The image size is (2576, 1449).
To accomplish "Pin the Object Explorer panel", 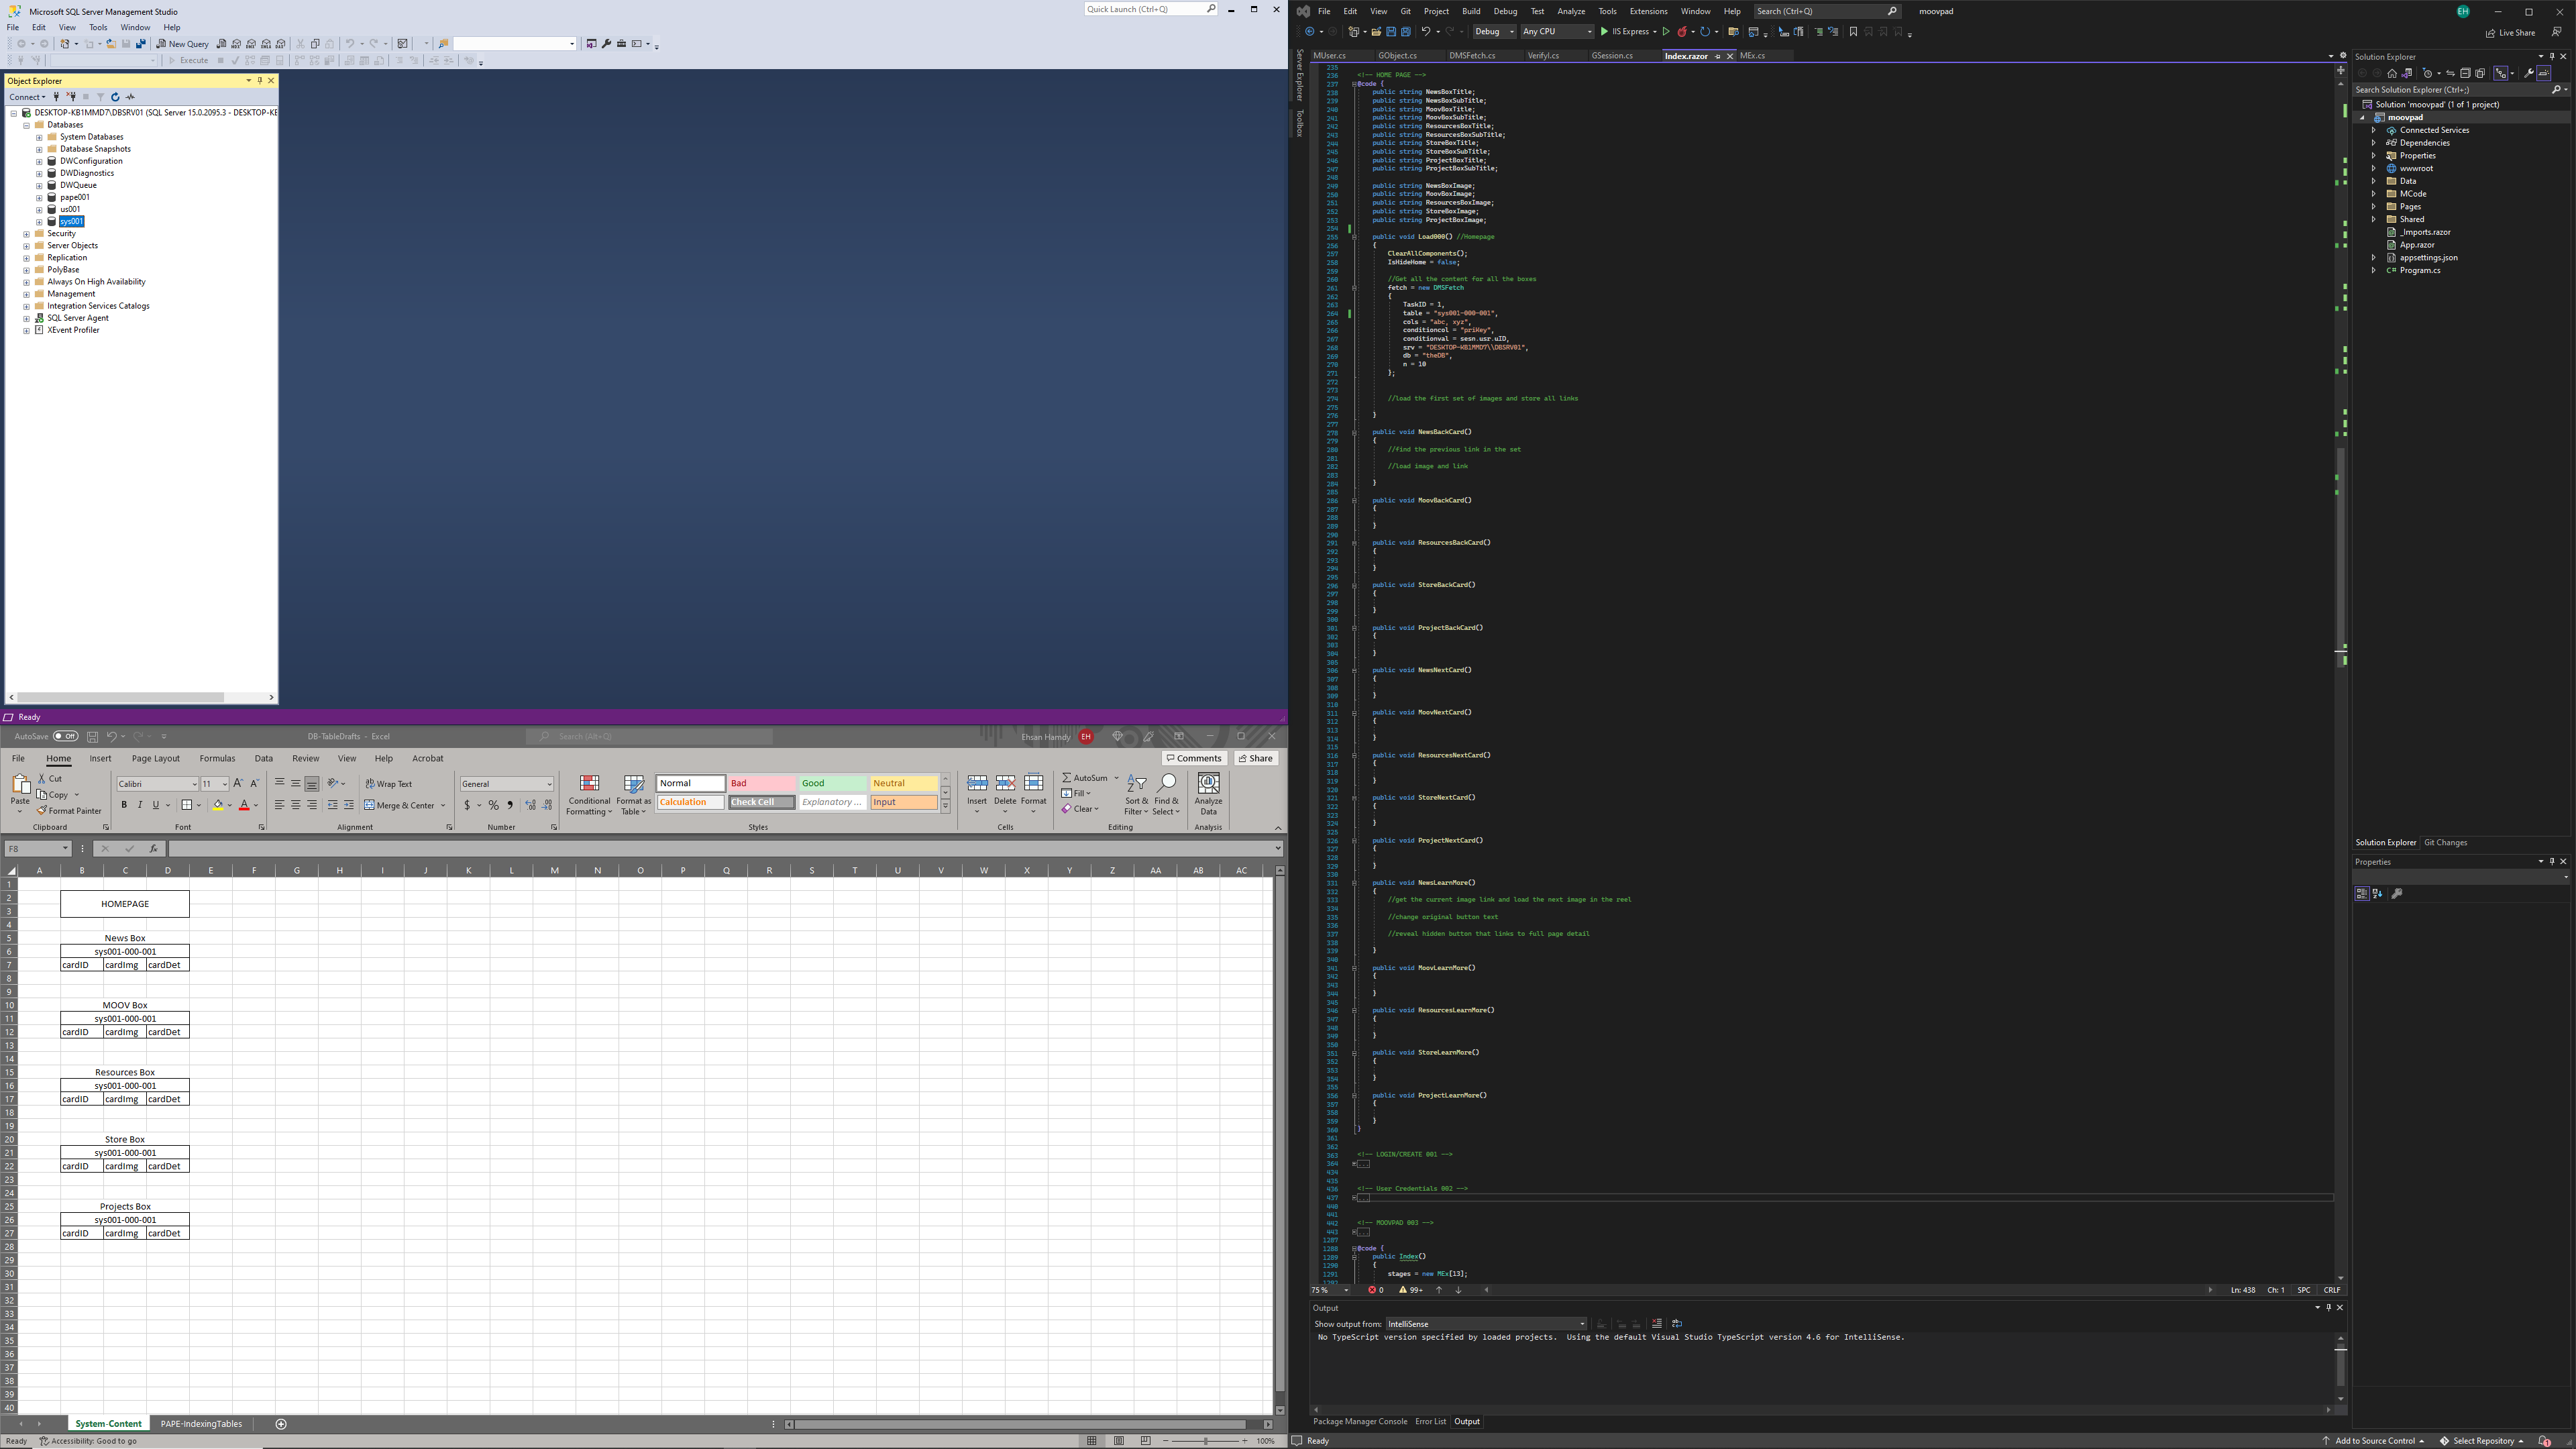I will coord(260,81).
